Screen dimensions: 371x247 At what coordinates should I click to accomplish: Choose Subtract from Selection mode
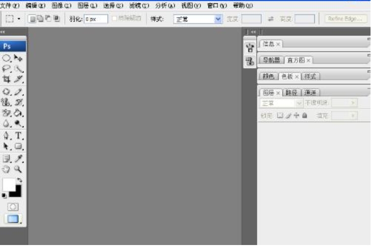click(48, 19)
